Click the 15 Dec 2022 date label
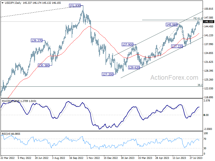The height and width of the screenshot is (161, 215). [111, 158]
